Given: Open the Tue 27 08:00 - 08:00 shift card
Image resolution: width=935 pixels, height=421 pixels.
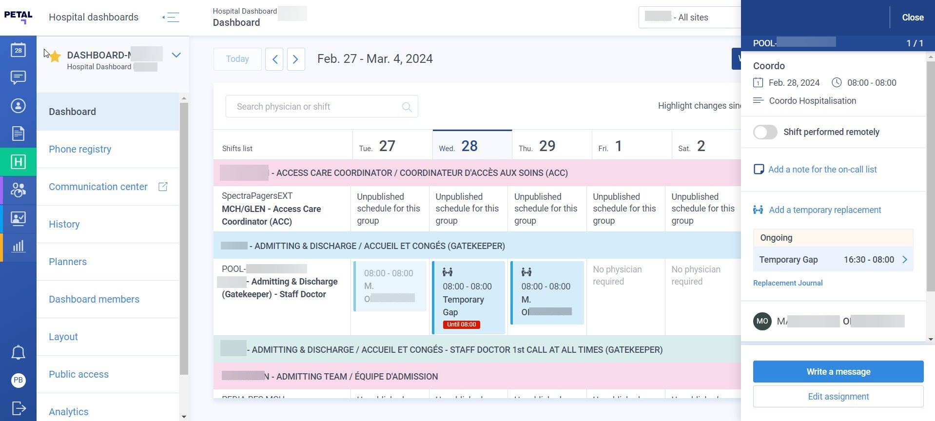Looking at the screenshot, I should (x=390, y=286).
